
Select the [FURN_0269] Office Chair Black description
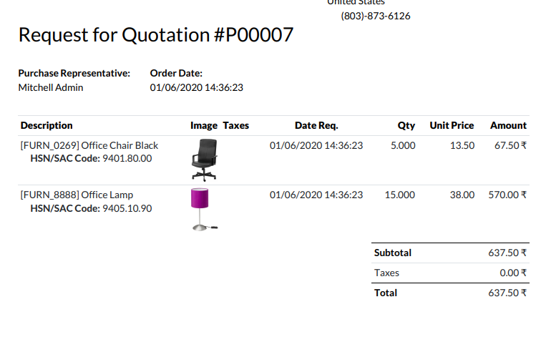pyautogui.click(x=89, y=145)
